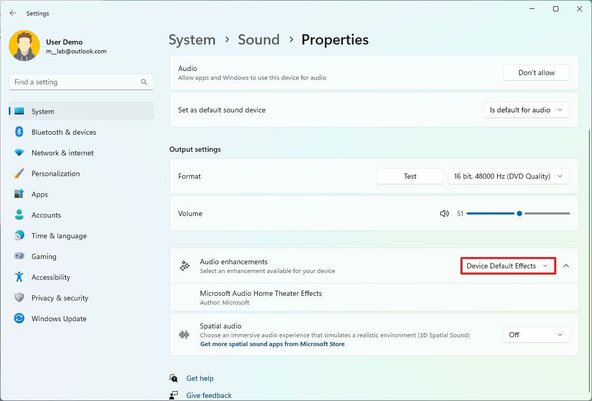Click the Apps grid icon in sidebar

pos(19,194)
